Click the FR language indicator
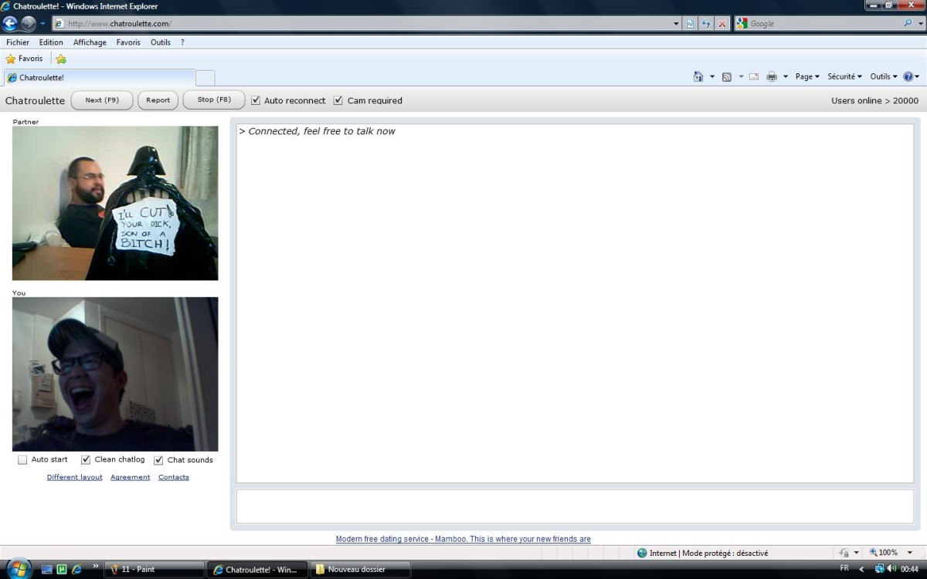 (844, 568)
